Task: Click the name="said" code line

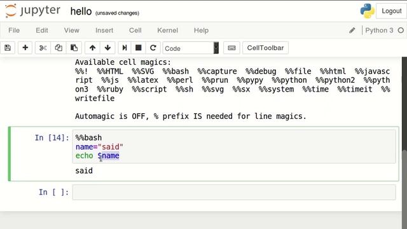Action: click(99, 147)
